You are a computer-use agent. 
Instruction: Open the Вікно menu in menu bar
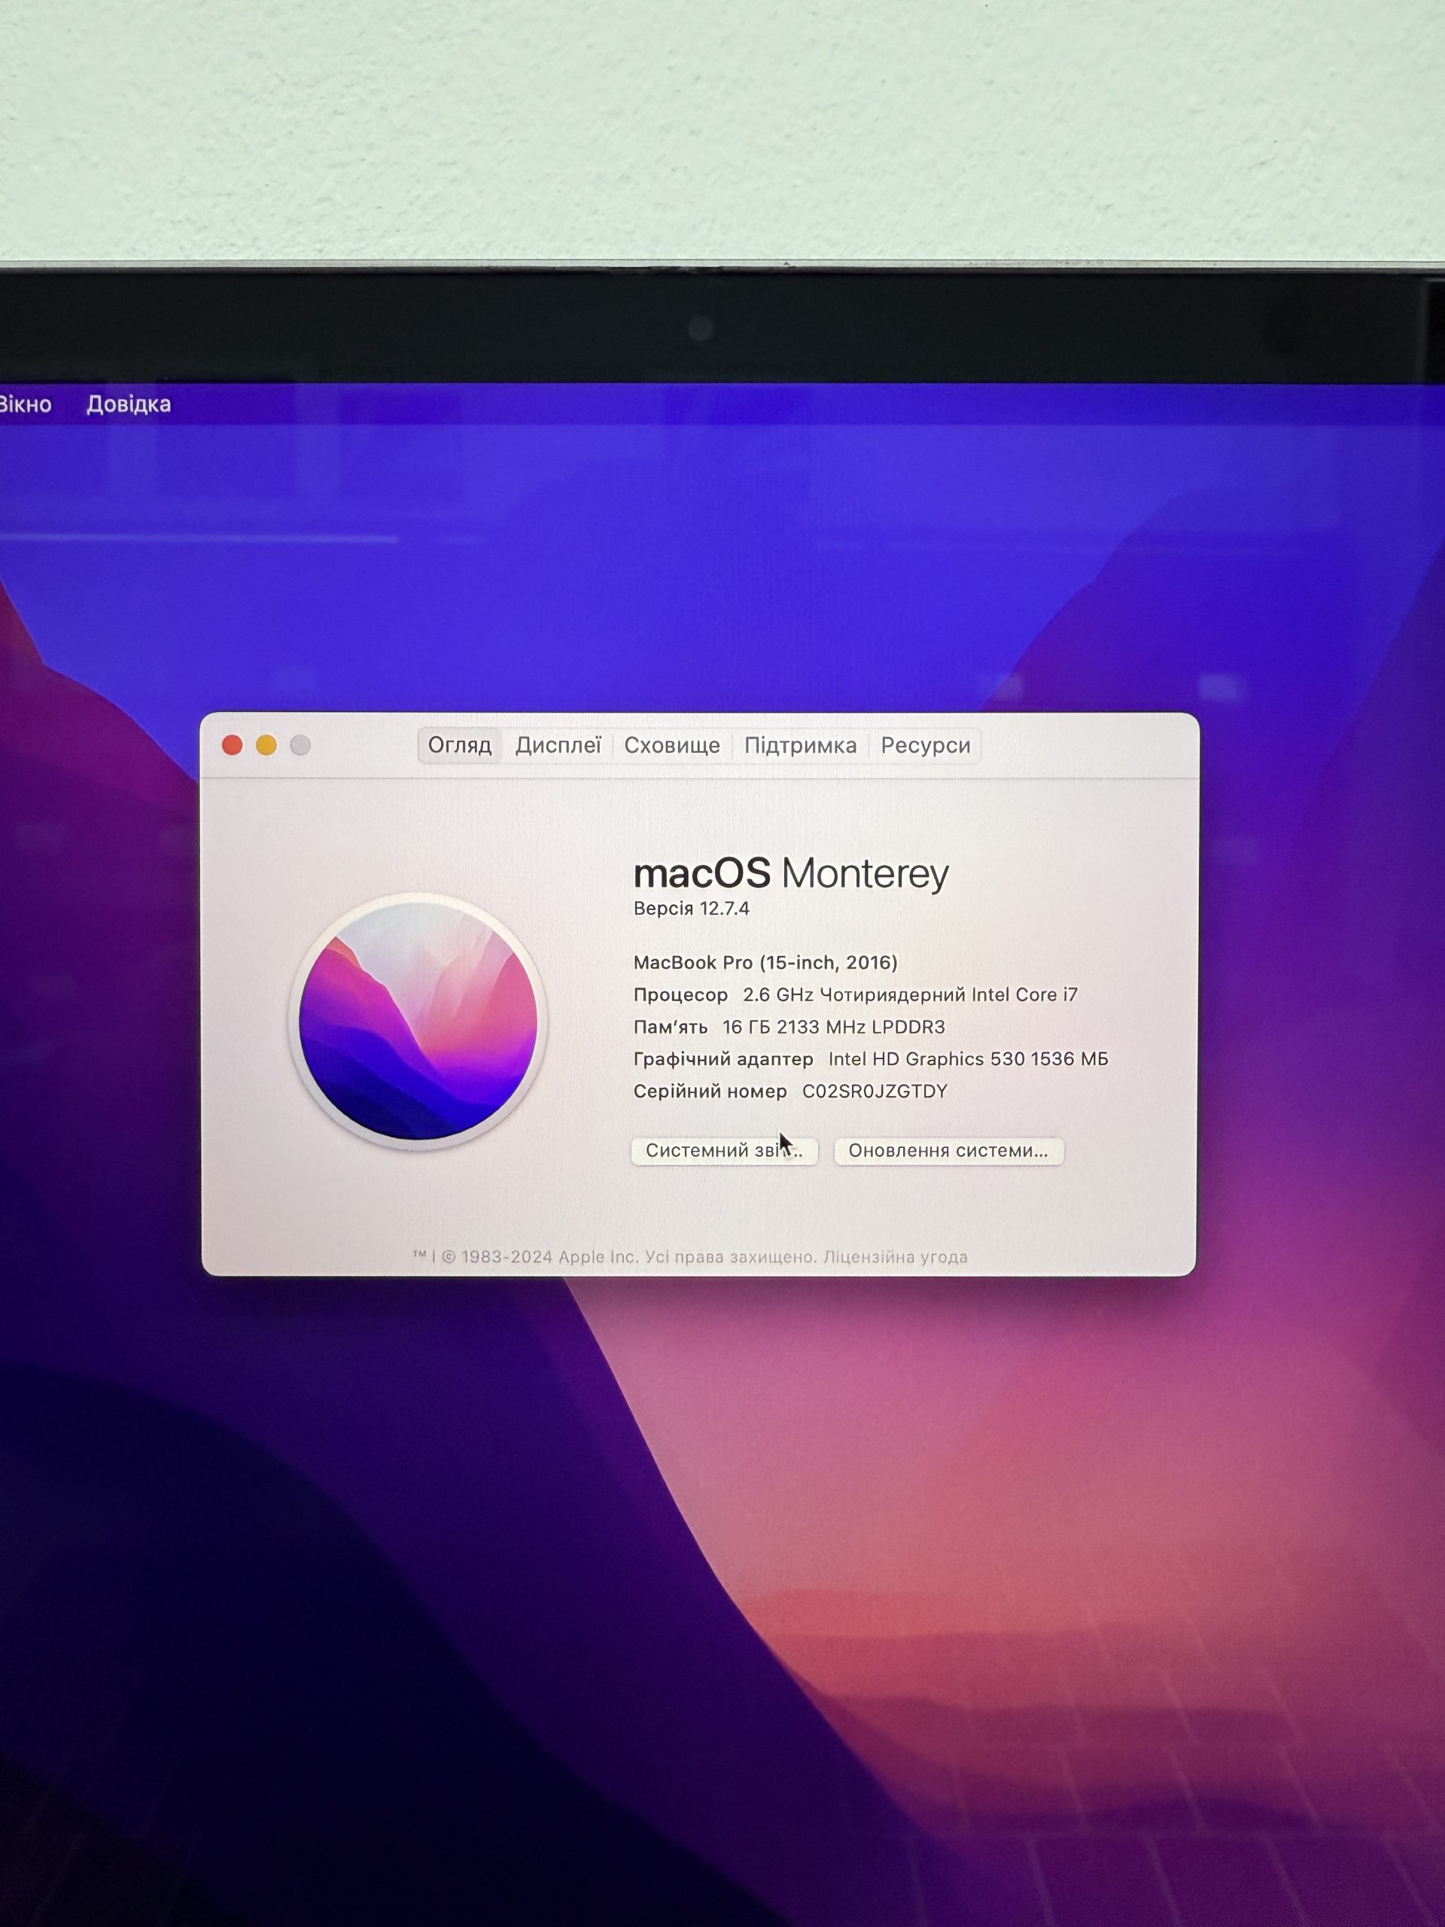(x=26, y=404)
